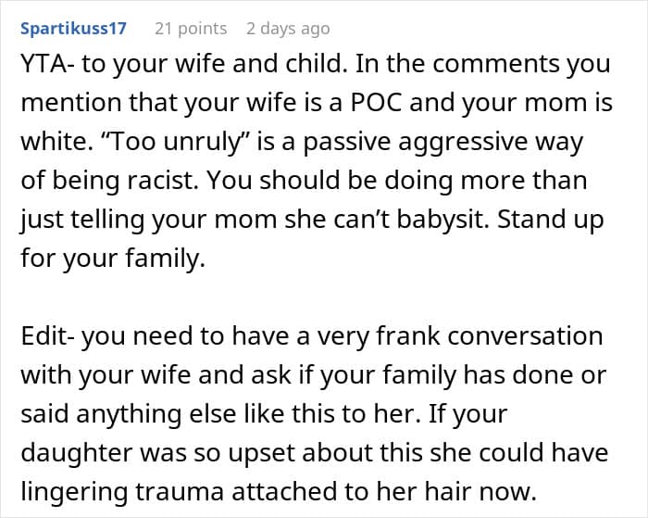The image size is (648, 518).
Task: Click the 21 points score label
Action: click(191, 29)
